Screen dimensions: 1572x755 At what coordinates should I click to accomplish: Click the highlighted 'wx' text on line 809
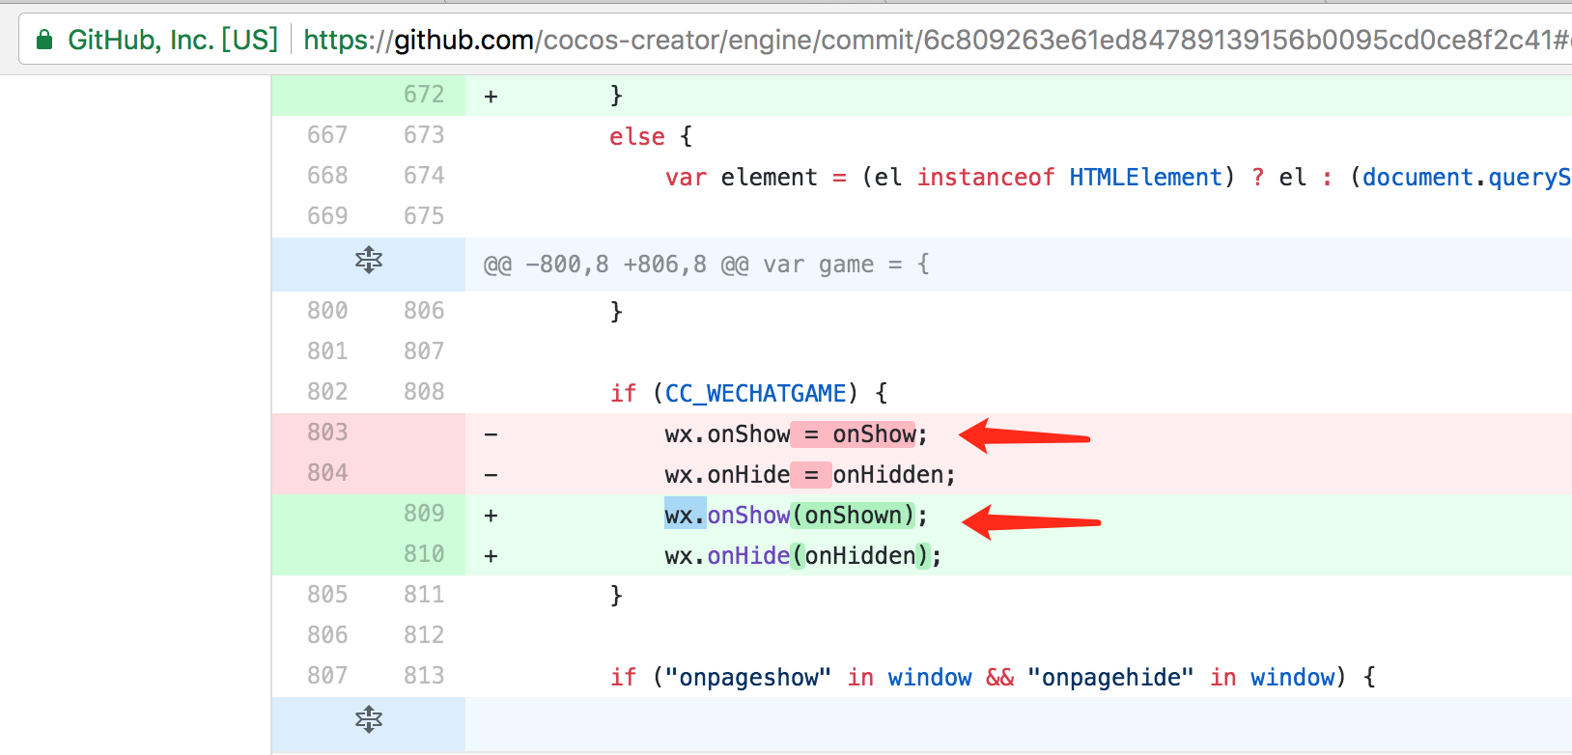pyautogui.click(x=685, y=515)
